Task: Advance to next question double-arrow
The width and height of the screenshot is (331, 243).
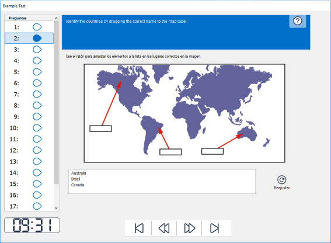Action: 190,228
